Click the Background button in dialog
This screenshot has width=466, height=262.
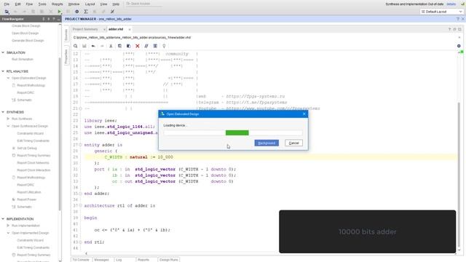[266, 143]
